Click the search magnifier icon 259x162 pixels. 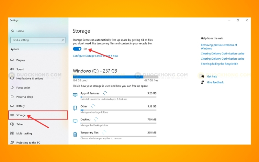63,40
